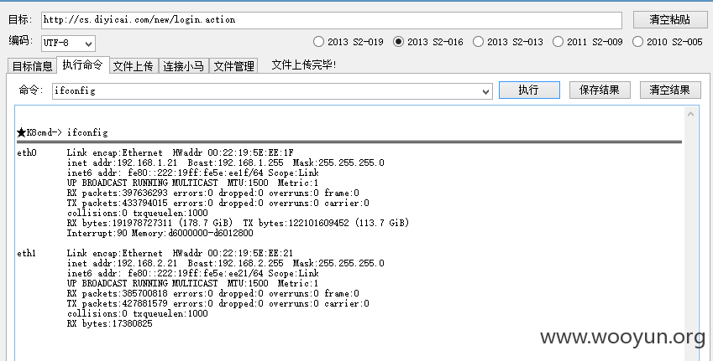The height and width of the screenshot is (361, 713).
Task: Click the inet6 fe80::222:19ff:fe5e:ee21/64 line
Action: pyautogui.click(x=193, y=273)
